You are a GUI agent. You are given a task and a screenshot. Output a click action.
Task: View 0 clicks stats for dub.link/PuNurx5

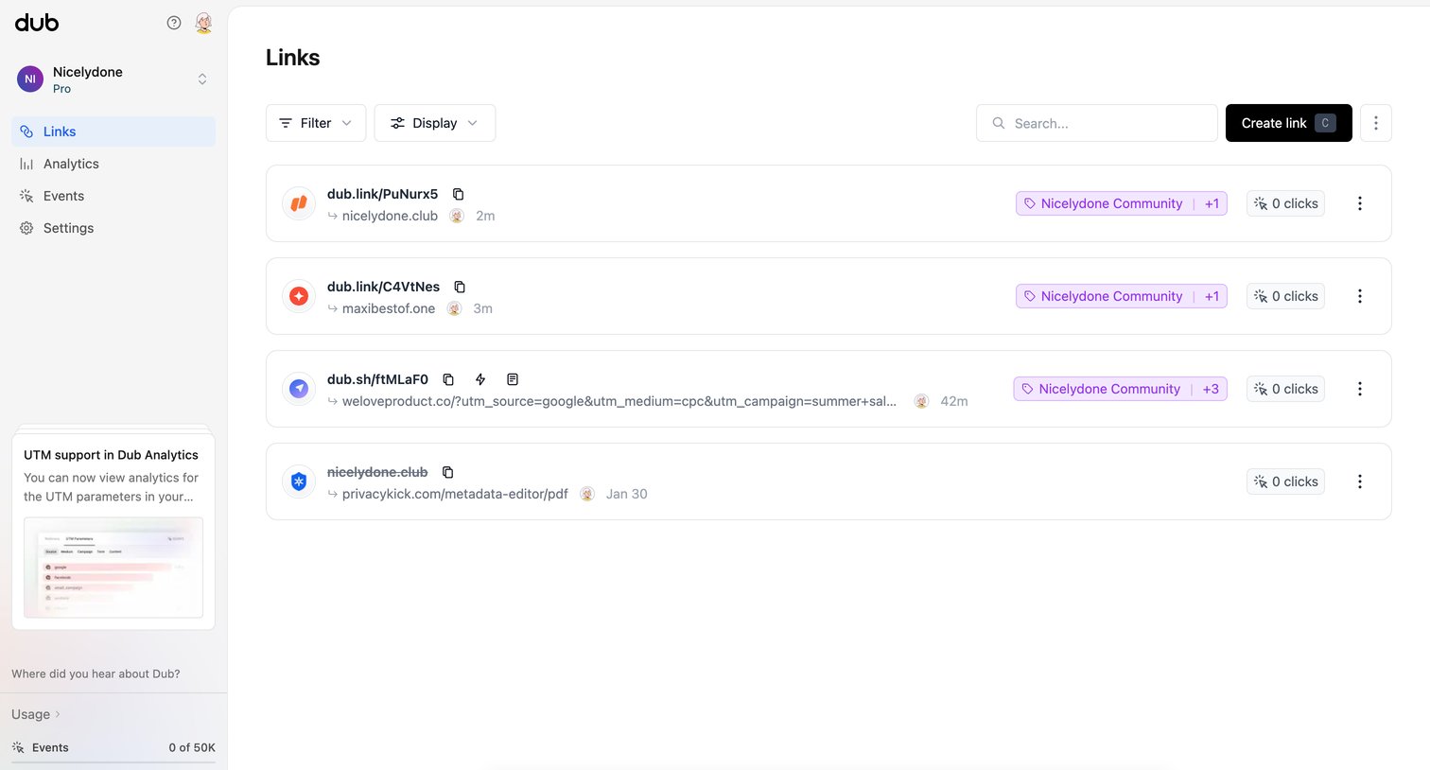click(x=1286, y=203)
